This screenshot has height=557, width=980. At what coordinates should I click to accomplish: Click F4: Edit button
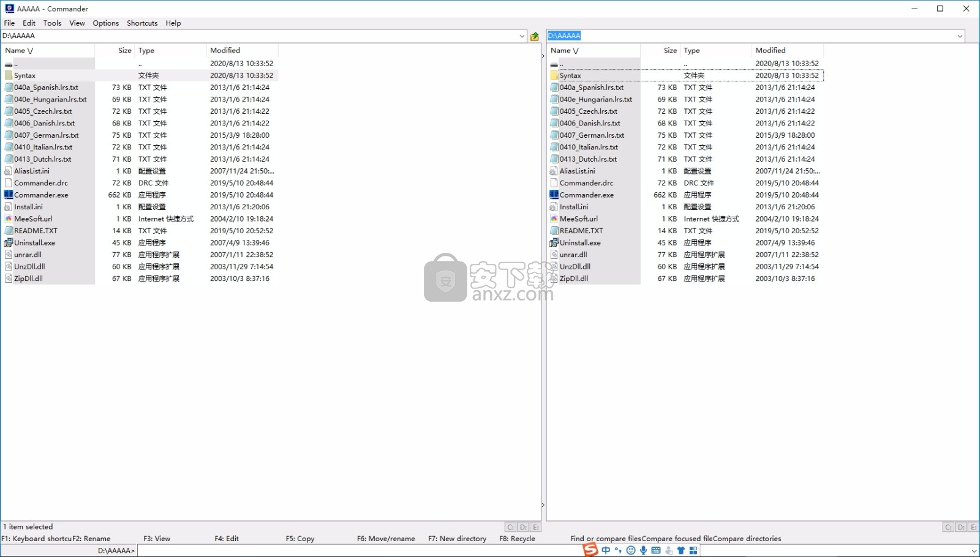[x=227, y=539]
